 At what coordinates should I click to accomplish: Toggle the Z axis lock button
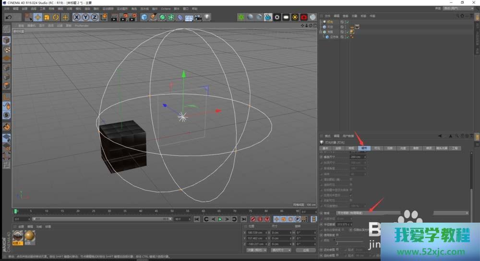pos(95,17)
